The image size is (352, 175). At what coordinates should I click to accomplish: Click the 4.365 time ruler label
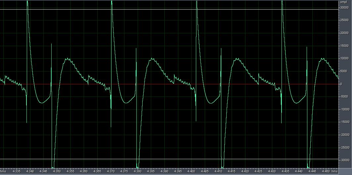pyautogui.click(x=97, y=171)
